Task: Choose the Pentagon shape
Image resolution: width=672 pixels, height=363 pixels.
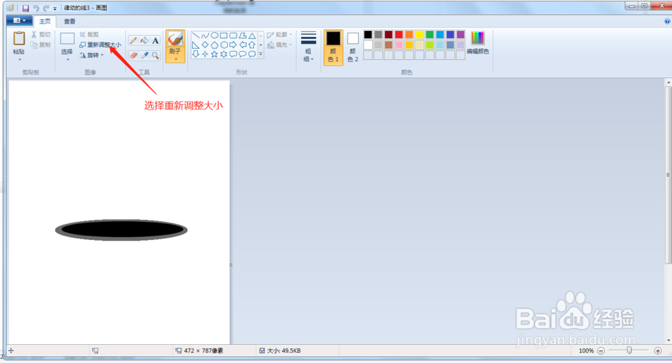Action: pos(214,45)
